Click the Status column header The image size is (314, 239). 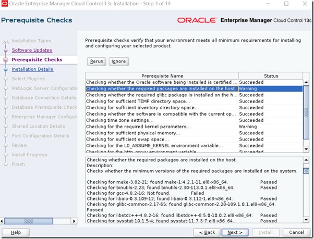click(x=271, y=76)
